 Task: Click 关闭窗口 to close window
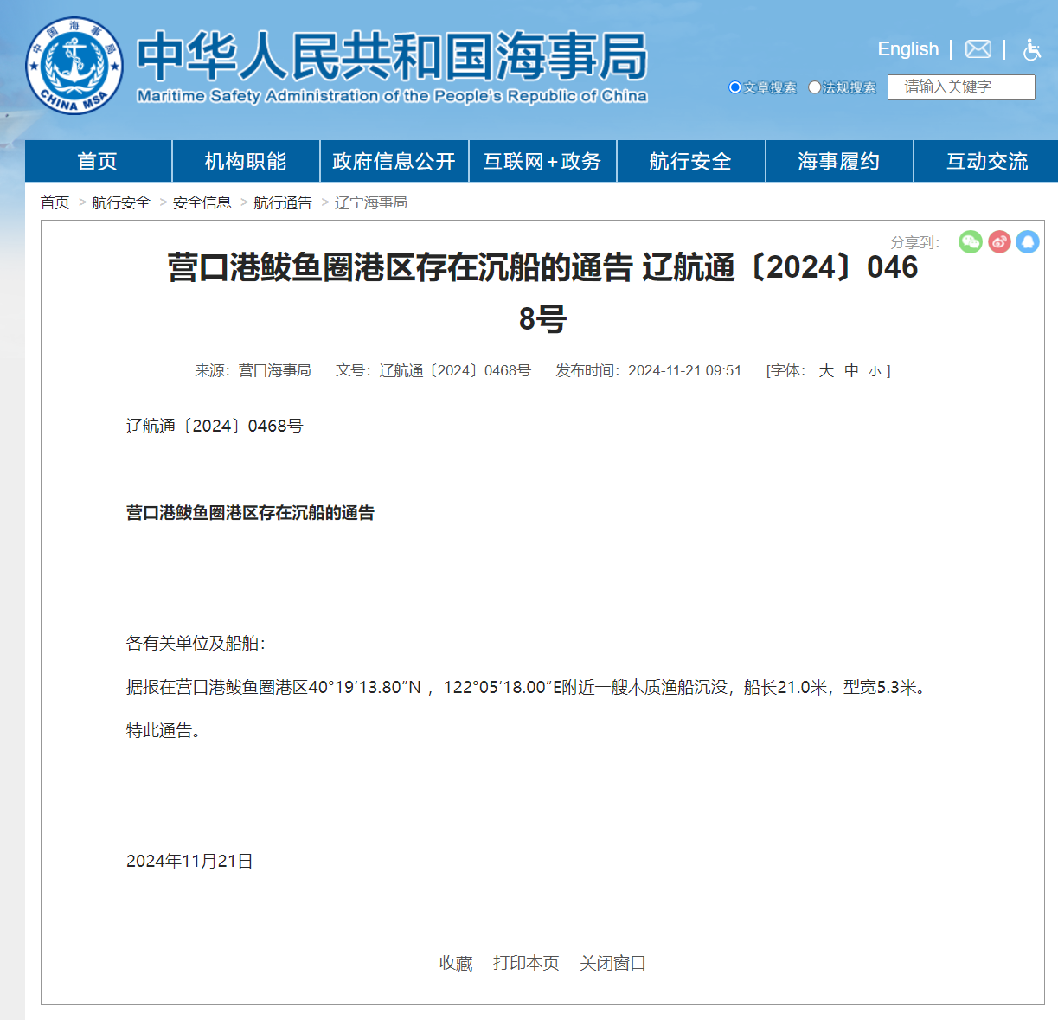612,963
